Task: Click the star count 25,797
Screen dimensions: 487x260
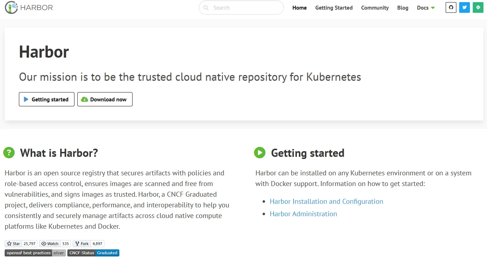Action: click(30, 244)
